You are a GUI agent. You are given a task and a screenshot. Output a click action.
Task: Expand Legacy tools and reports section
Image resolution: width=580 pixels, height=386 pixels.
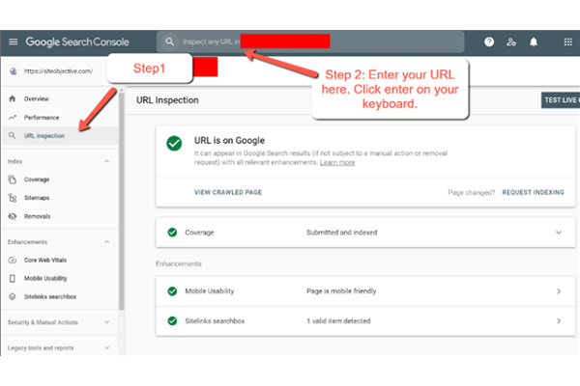click(107, 348)
